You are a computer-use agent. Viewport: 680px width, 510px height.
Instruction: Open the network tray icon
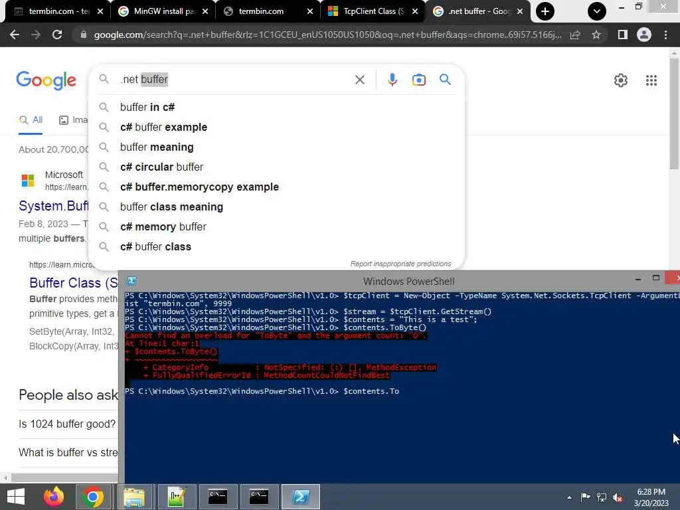(601, 497)
